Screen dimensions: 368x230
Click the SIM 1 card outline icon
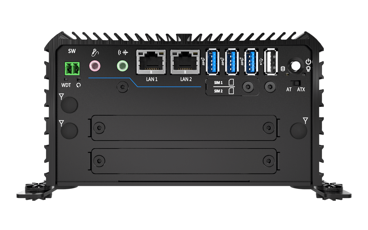(x=232, y=82)
